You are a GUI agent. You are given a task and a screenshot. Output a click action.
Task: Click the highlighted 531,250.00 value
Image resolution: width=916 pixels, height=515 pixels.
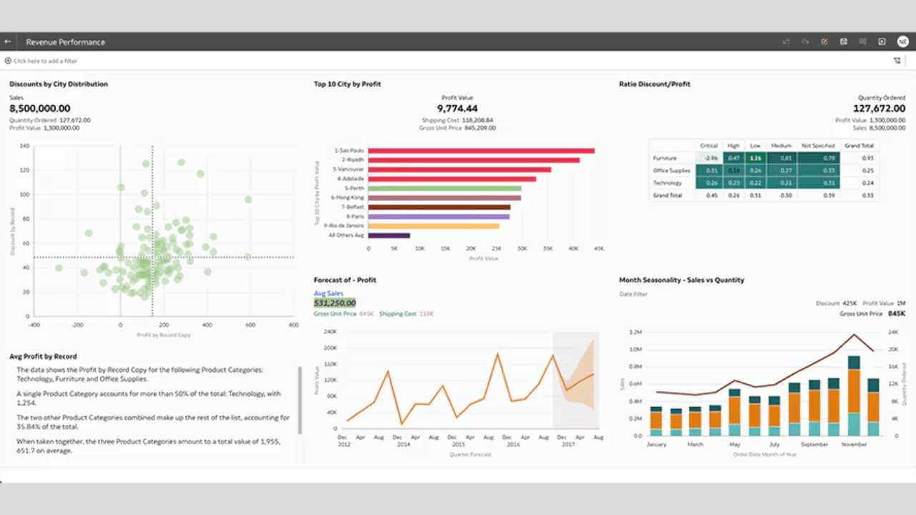(335, 303)
